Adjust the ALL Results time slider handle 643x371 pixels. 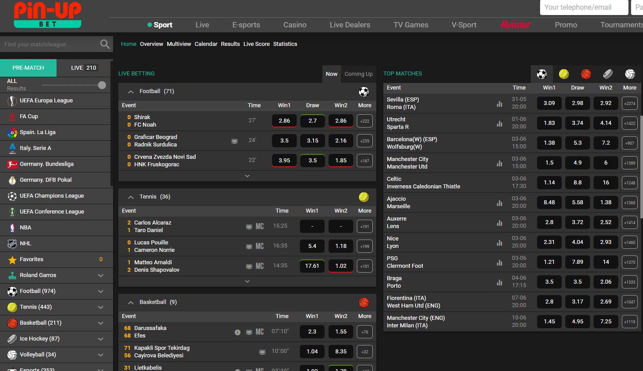tap(102, 85)
